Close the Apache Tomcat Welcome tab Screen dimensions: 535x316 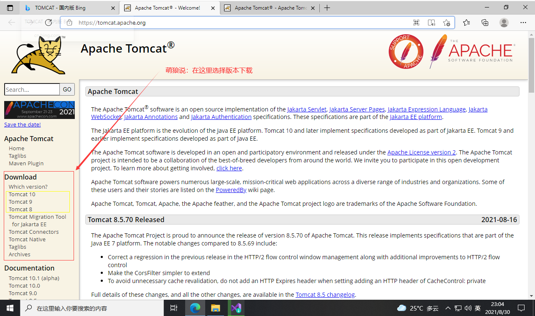tap(212, 8)
